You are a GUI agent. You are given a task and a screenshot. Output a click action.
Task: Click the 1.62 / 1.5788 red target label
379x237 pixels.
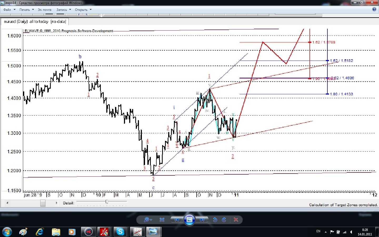[x=324, y=42]
